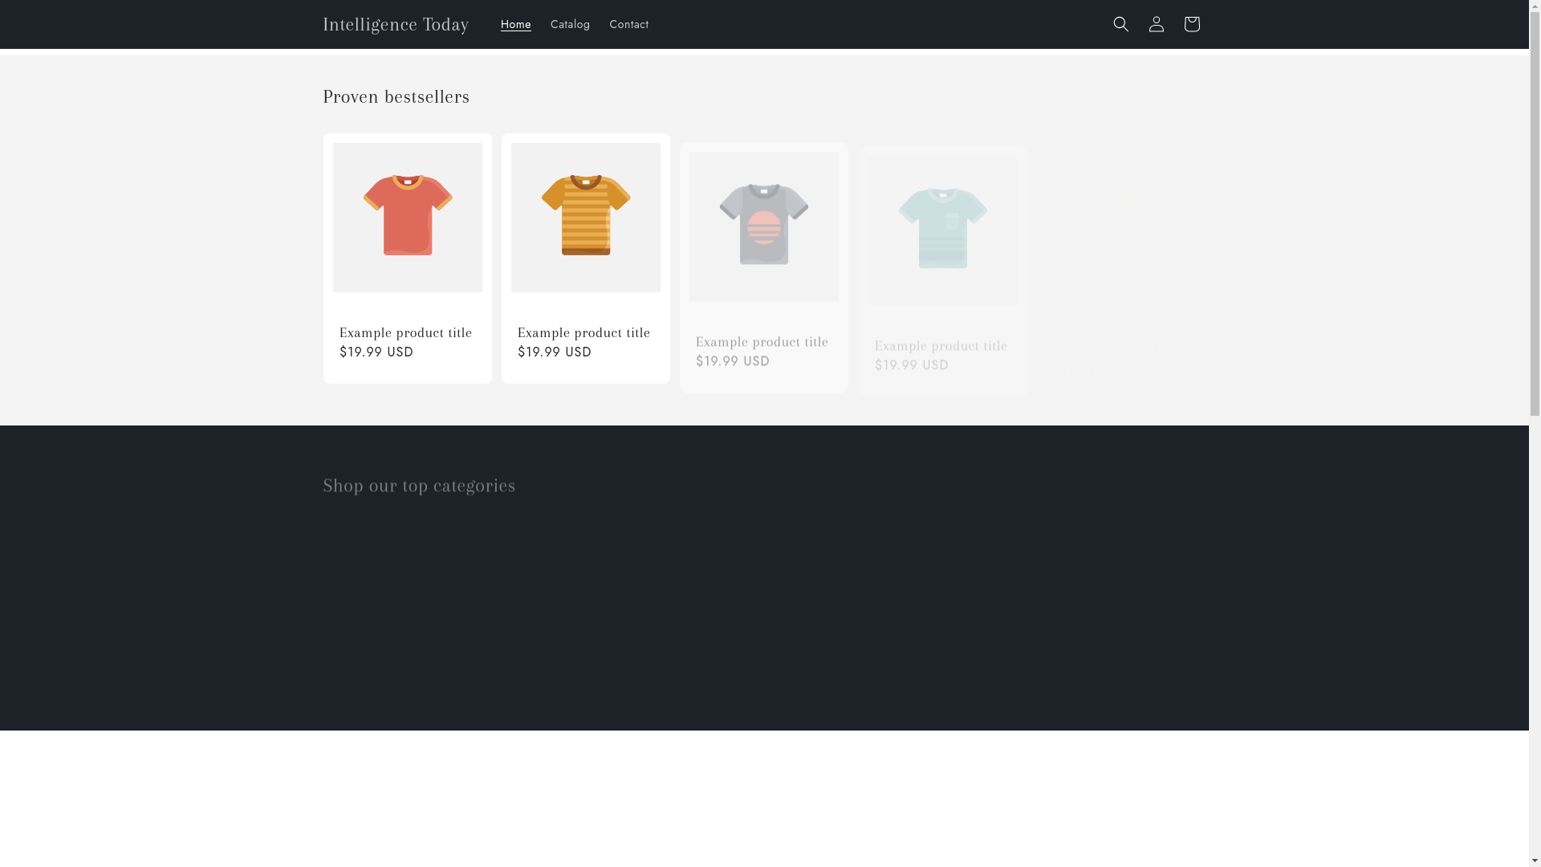Click the faded fifth product image
The width and height of the screenshot is (1541, 867).
tap(1120, 231)
